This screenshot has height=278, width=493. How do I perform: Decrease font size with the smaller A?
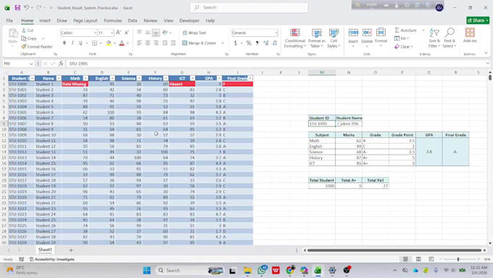(x=126, y=33)
